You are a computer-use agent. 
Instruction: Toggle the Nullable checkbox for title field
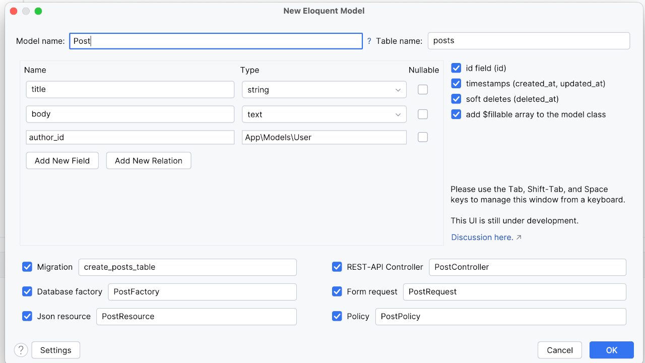(x=423, y=90)
